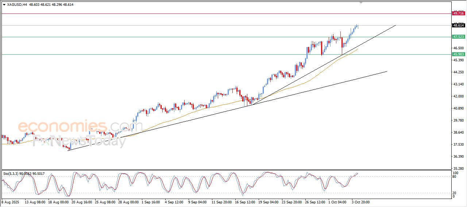Click the 26 Sep 12:00 time label

coord(315,202)
